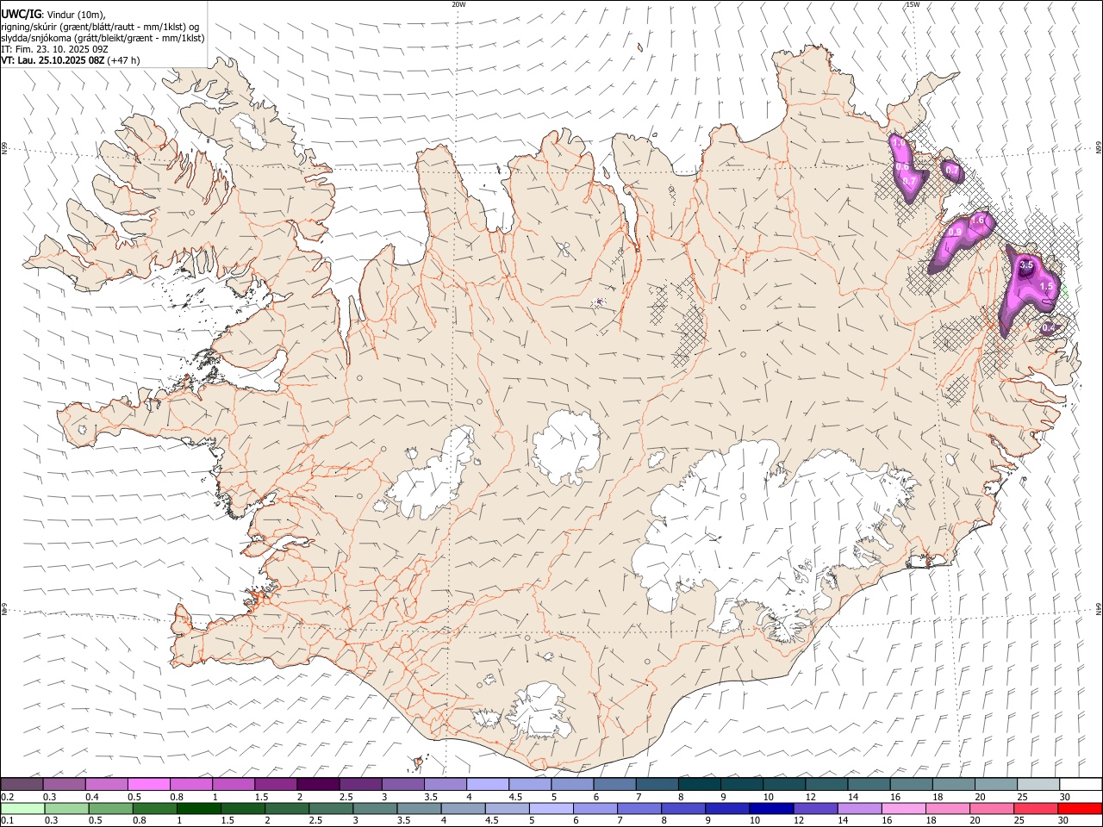
Task: Click the 1.5 snowfall value inside the purple blob
Action: [1047, 287]
